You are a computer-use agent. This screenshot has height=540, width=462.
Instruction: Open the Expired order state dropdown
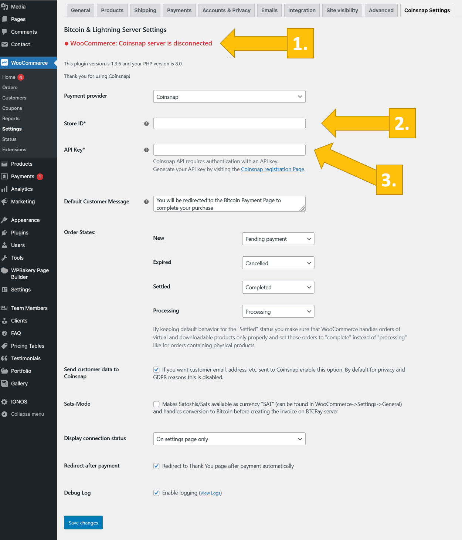(x=278, y=263)
